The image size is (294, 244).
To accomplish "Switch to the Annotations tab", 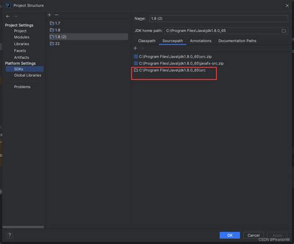I will [x=200, y=41].
